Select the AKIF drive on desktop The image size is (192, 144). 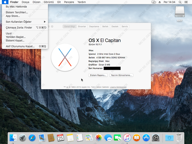click(180, 14)
